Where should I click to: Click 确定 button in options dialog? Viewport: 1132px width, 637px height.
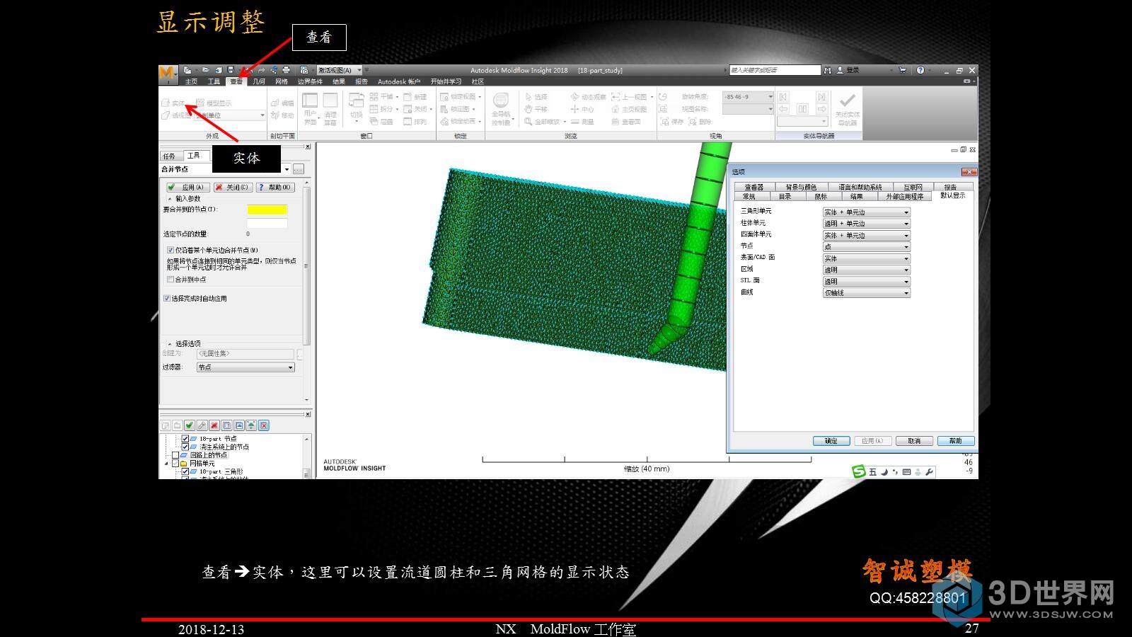coord(831,441)
